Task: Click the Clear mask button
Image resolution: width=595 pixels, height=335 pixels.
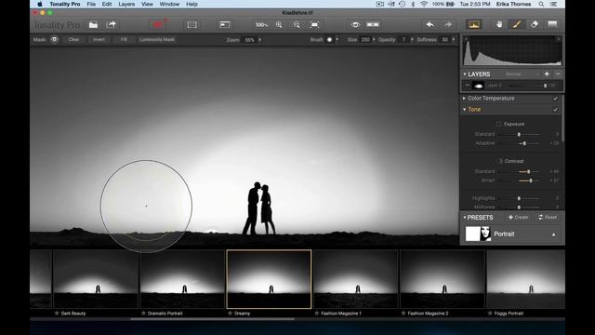Action: [73, 39]
